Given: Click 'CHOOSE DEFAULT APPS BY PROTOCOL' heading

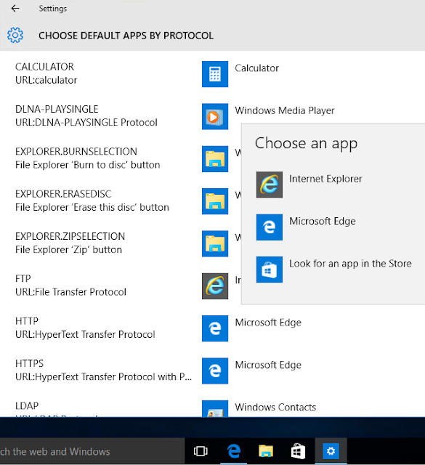Looking at the screenshot, I should pos(126,36).
